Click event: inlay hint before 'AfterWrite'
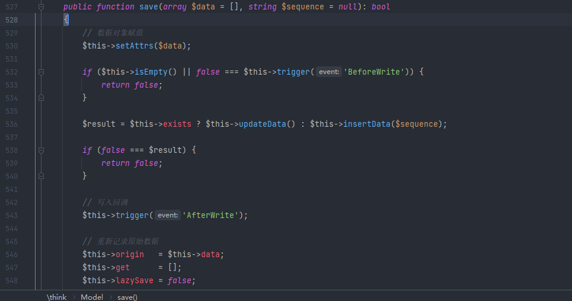Viewport: 572px width, 301px height. [168, 215]
